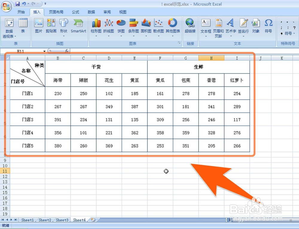The image size is (299, 229).
Task: Insert a text box (文本框)
Action: (x=206, y=27)
